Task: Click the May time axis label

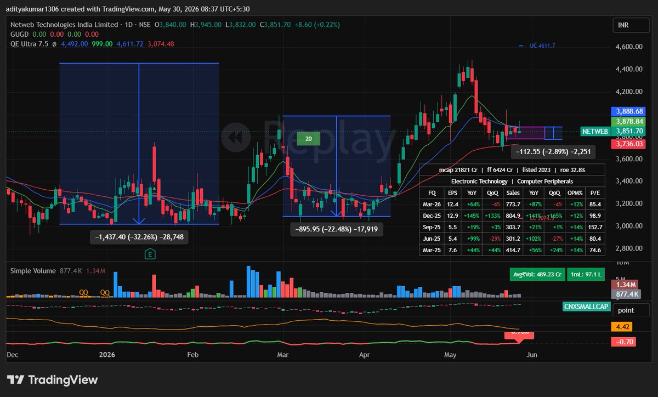Action: point(450,355)
